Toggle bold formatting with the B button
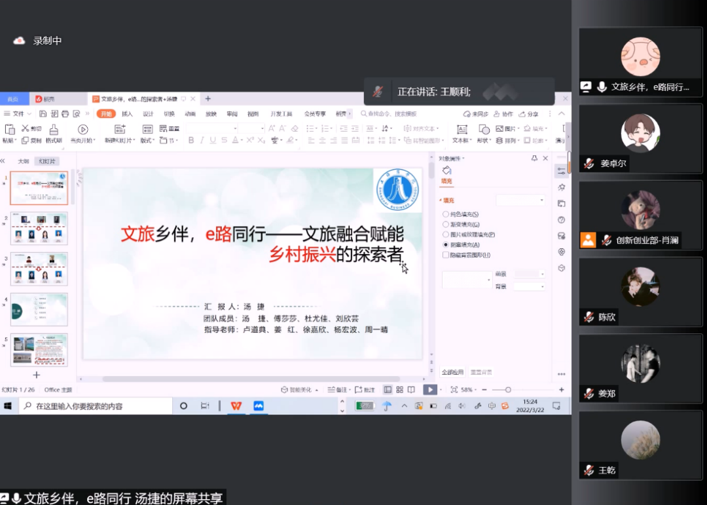The height and width of the screenshot is (505, 707). pos(190,138)
